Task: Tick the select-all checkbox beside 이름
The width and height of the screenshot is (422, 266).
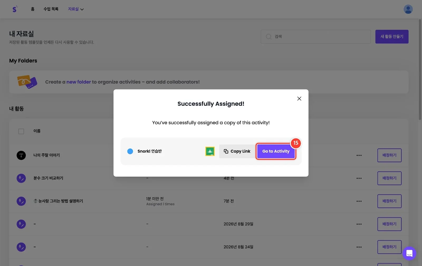Action: coord(21,131)
